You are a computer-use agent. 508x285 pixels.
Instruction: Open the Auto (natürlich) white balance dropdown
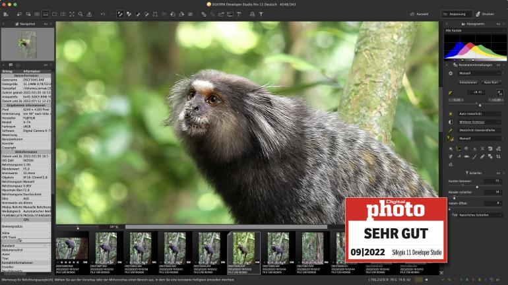(480, 113)
